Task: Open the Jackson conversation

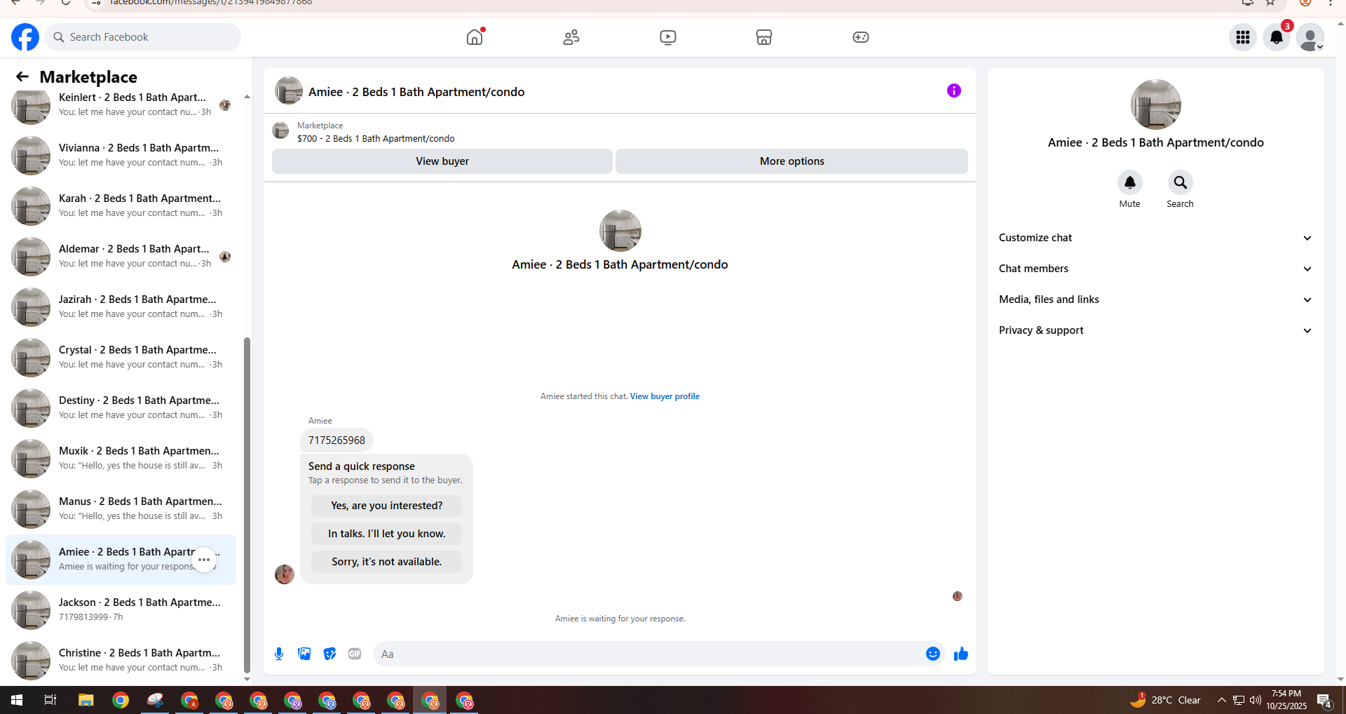Action: point(121,610)
